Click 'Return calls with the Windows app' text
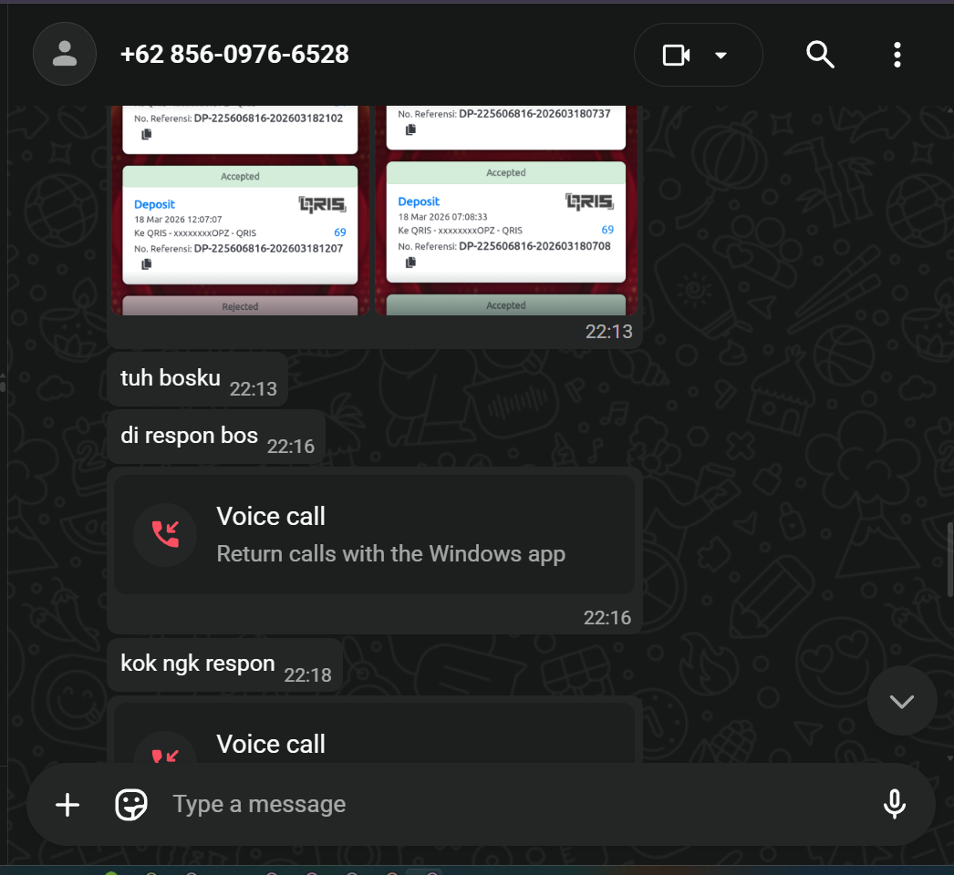Image resolution: width=954 pixels, height=875 pixels. tap(390, 554)
